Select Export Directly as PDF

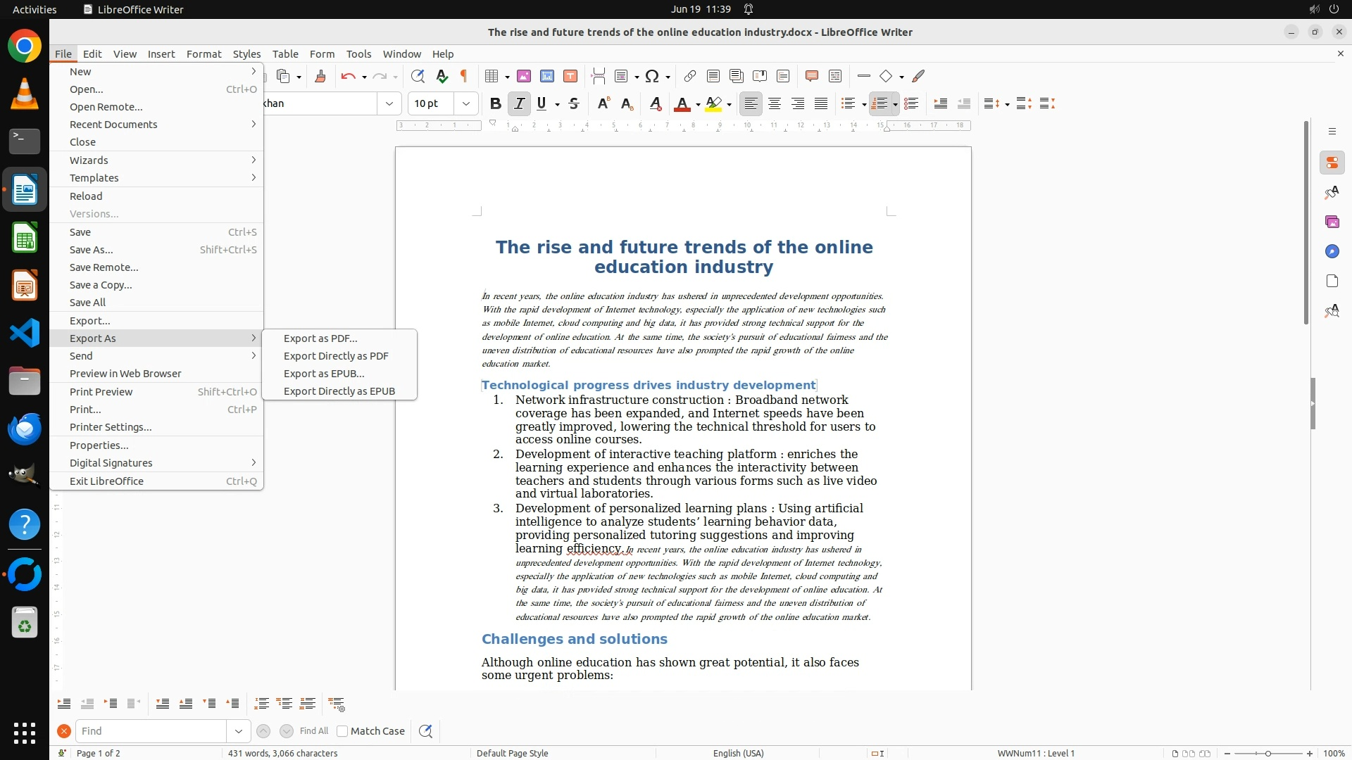336,356
